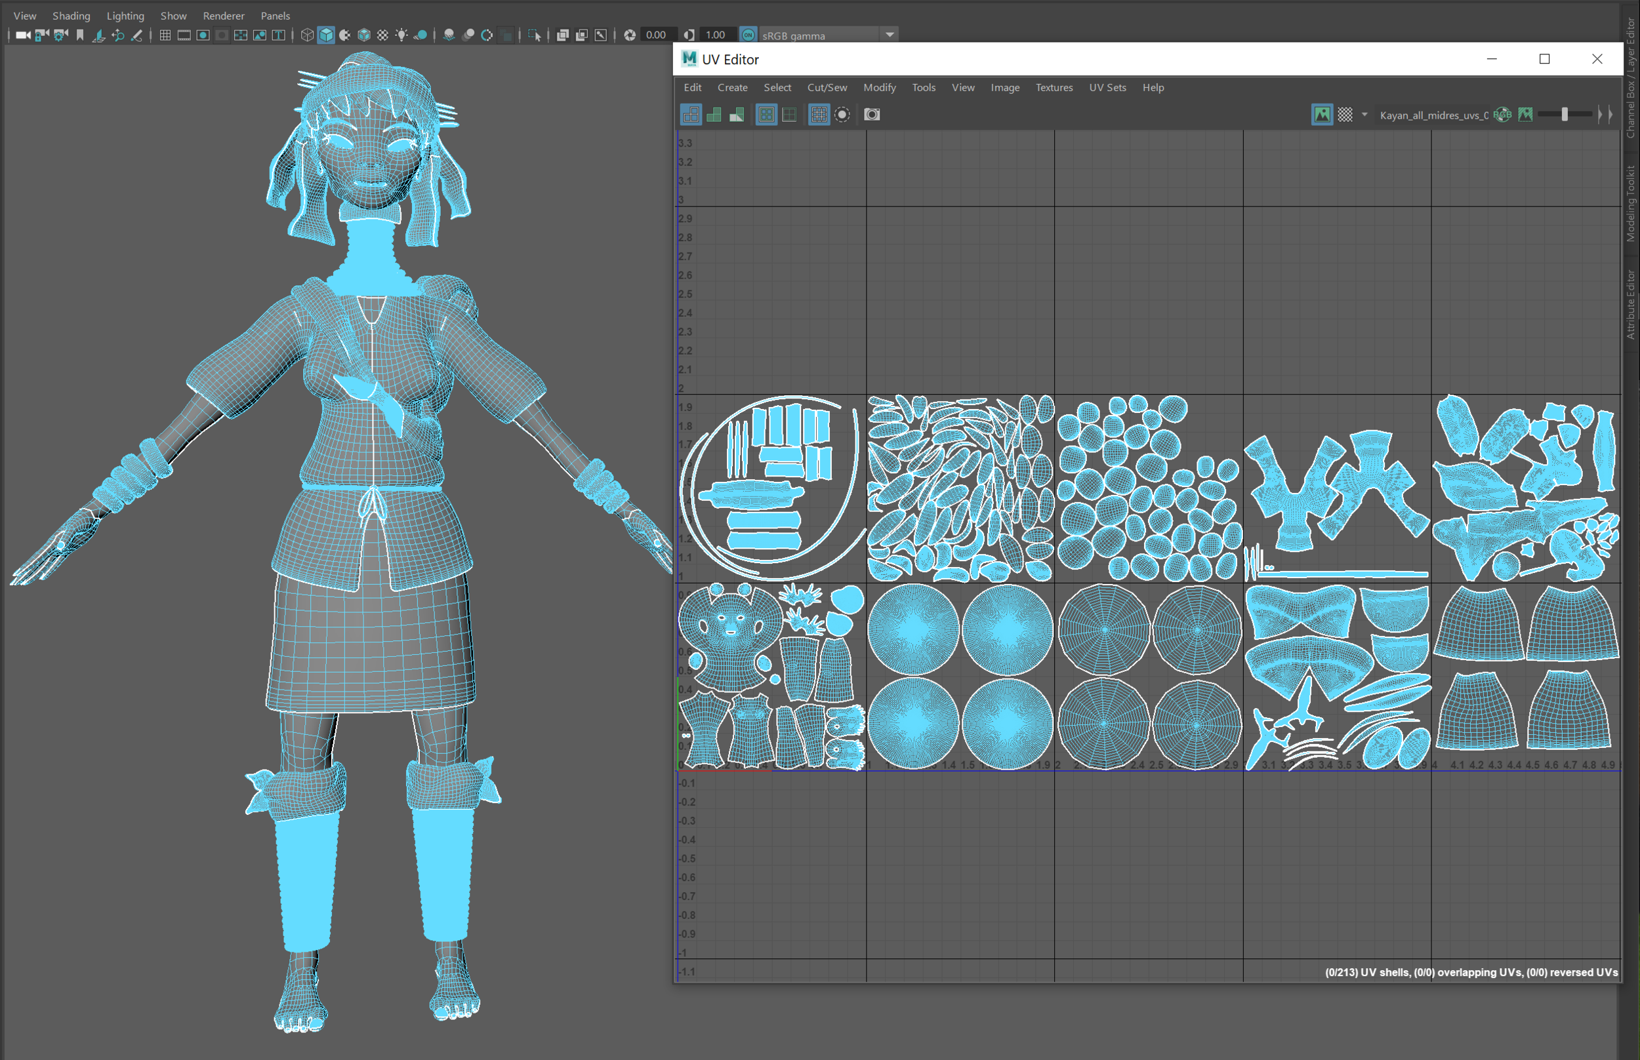Click the select camera icon in viewport toolbar
The width and height of the screenshot is (1640, 1060).
pyautogui.click(x=23, y=34)
